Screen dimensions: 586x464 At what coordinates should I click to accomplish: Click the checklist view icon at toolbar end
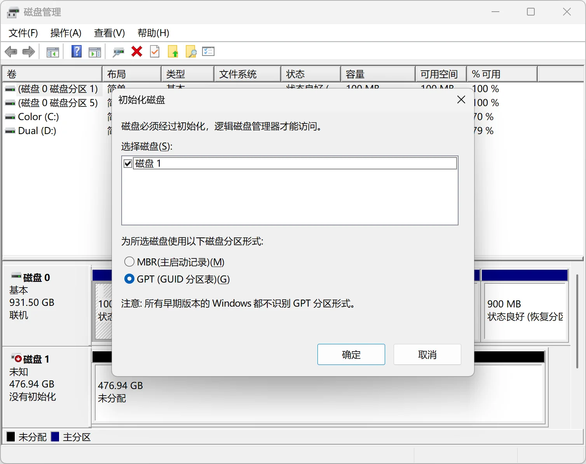point(208,51)
